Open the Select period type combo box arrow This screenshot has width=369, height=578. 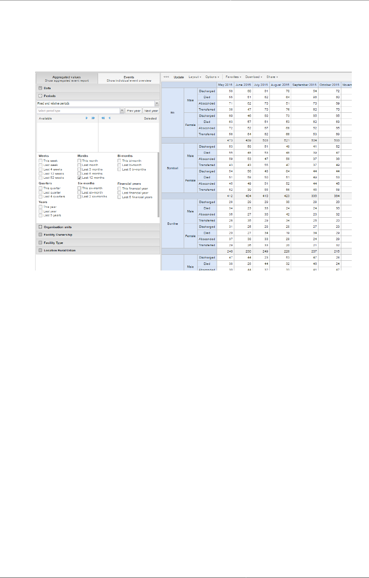[x=122, y=111]
